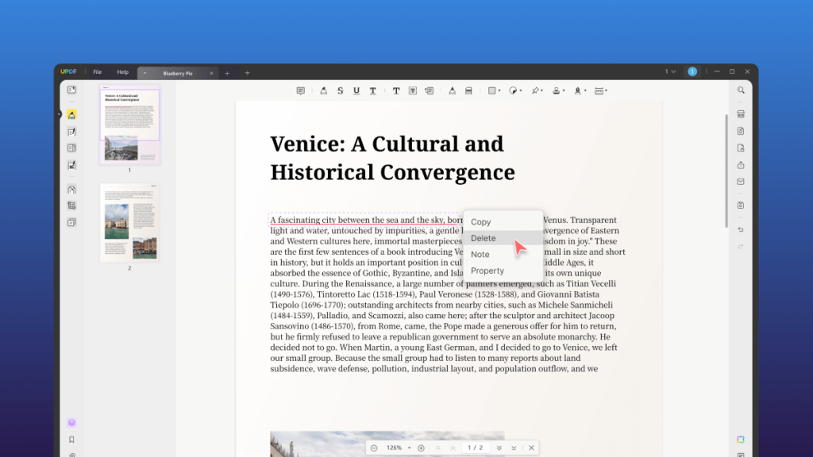
Task: Open the Help menu
Action: click(123, 71)
